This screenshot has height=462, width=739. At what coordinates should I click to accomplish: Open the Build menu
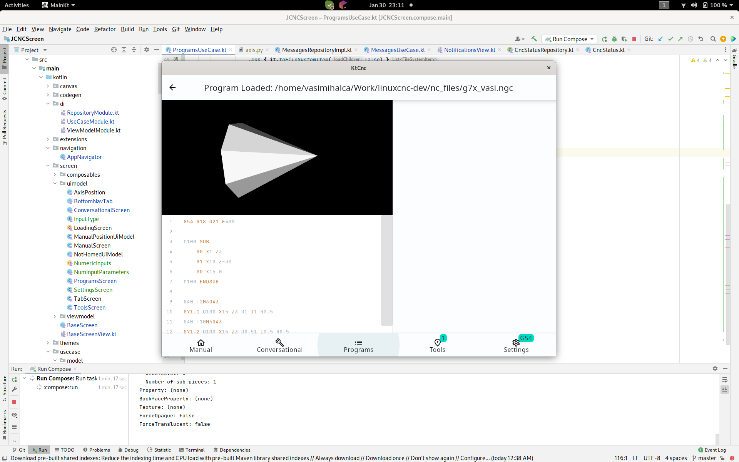click(x=127, y=29)
